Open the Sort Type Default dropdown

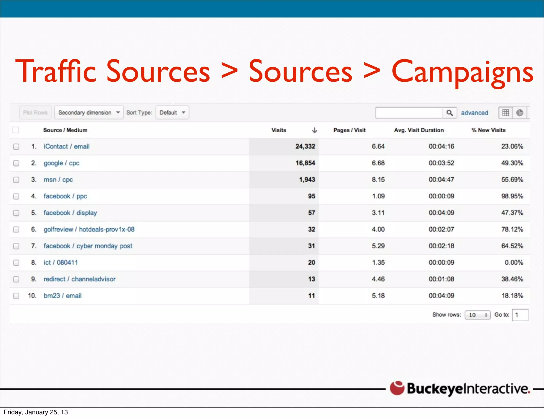coord(172,112)
